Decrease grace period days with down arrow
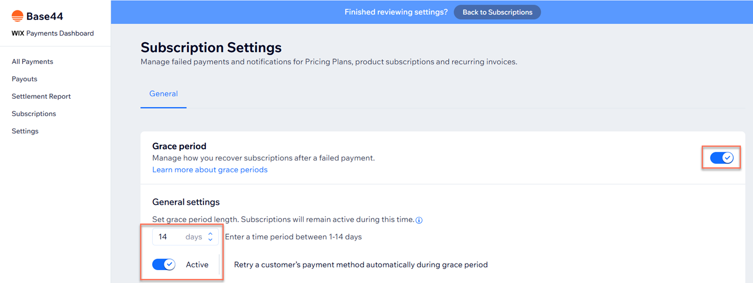 coord(210,240)
